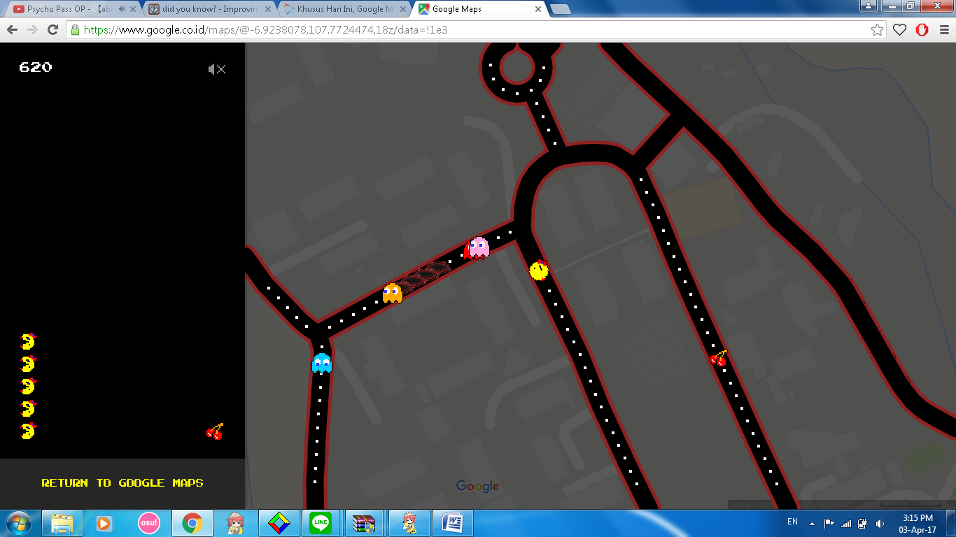Click the pink ghost on the road

[478, 248]
